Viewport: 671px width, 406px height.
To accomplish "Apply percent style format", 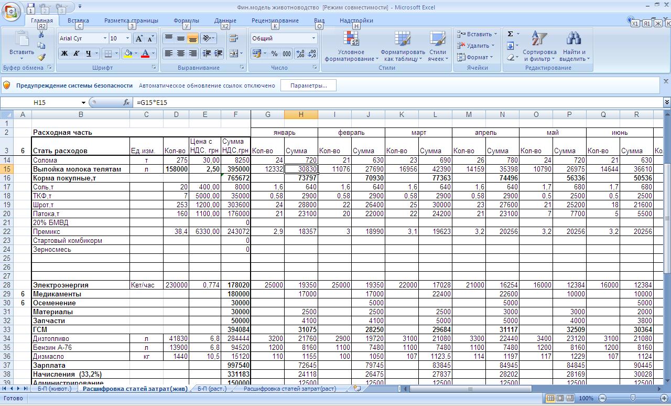I will pyautogui.click(x=274, y=54).
